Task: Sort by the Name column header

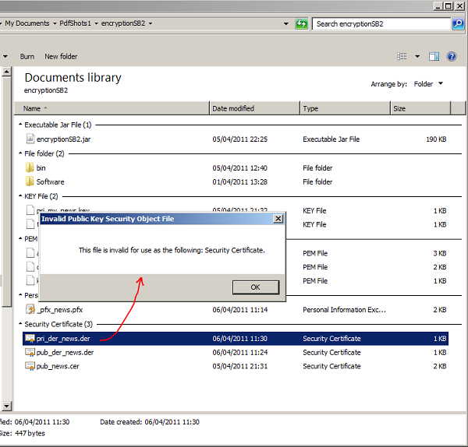Action: tap(112, 108)
